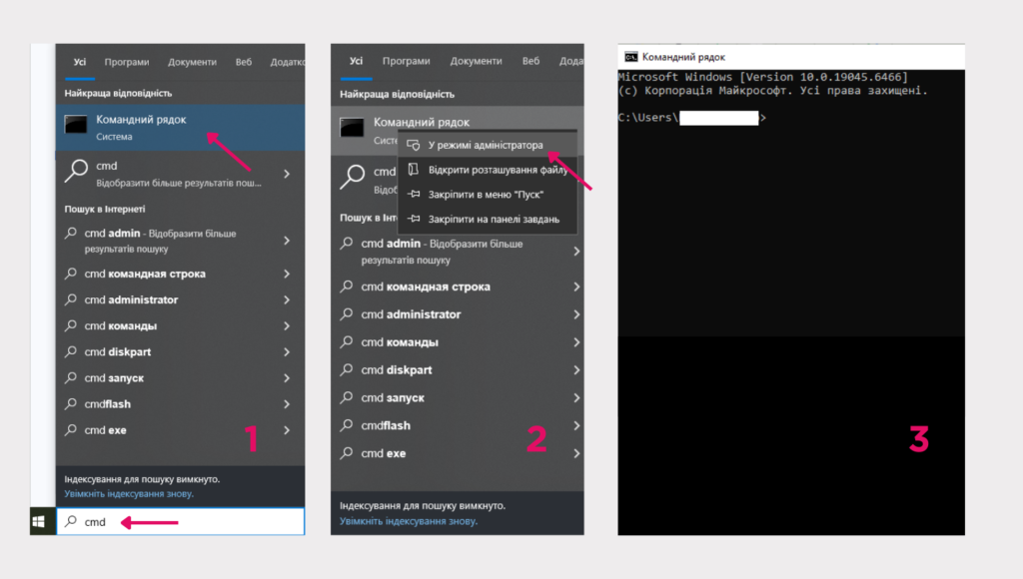This screenshot has width=1023, height=579.
Task: Expand 'cmd administrator' chevron in first panel
Action: click(287, 299)
